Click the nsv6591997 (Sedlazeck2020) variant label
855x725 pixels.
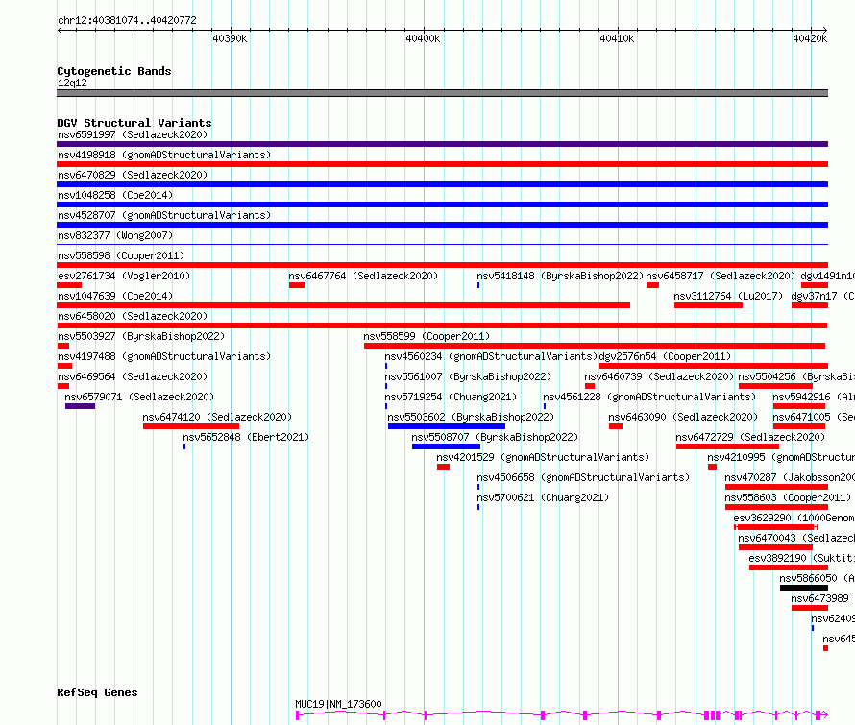pos(133,134)
